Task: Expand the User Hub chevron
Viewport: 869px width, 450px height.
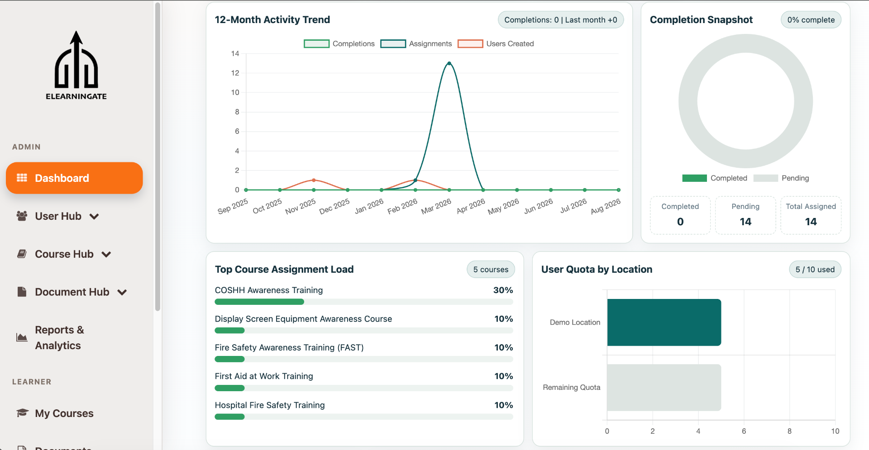Action: (x=94, y=217)
